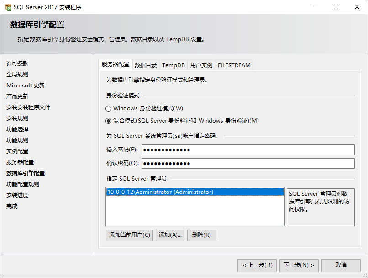
Task: Maximize the setup window
Action: point(336,7)
